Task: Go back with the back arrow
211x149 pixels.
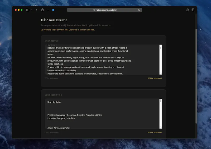Action: tap(37, 10)
